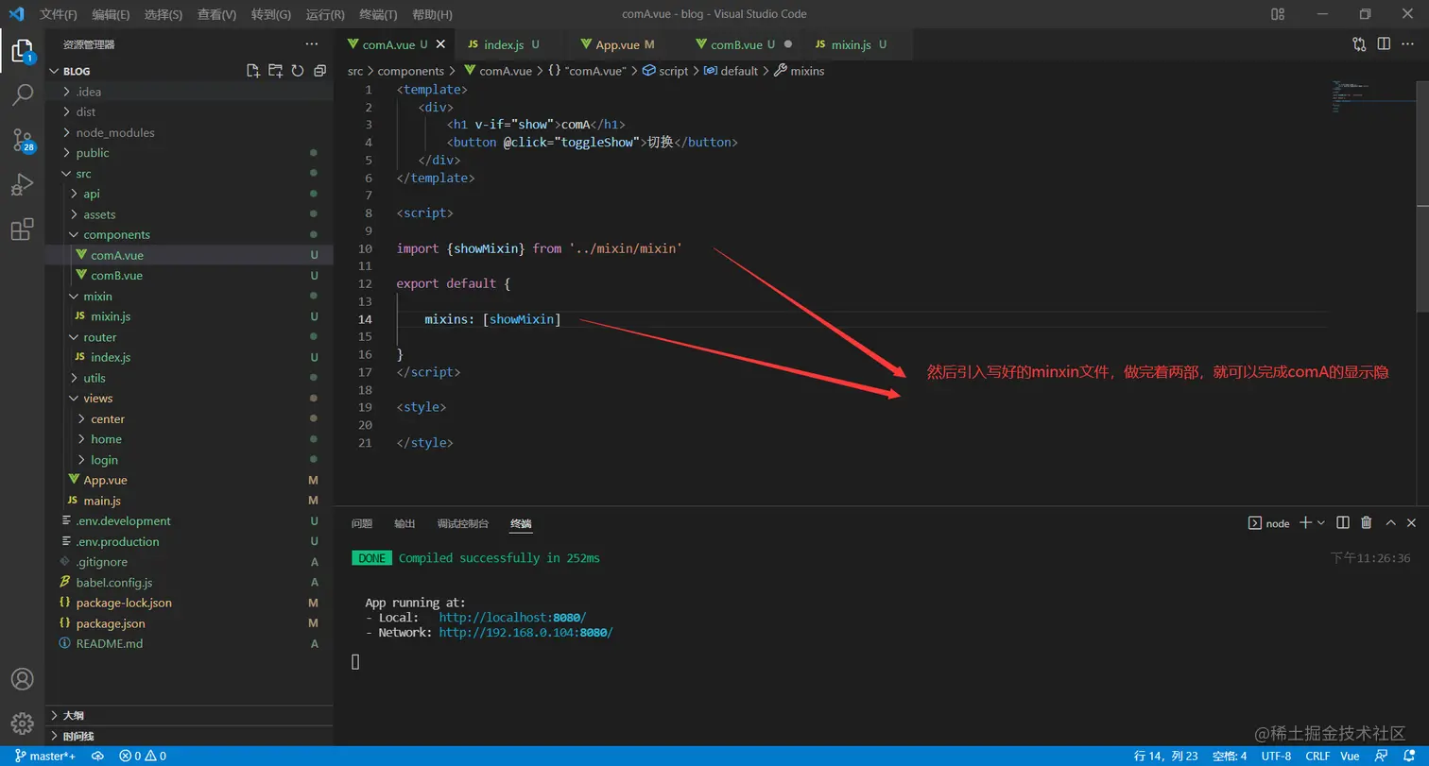Open notifications bell in status bar
This screenshot has height=766, width=1429.
coord(1410,756)
